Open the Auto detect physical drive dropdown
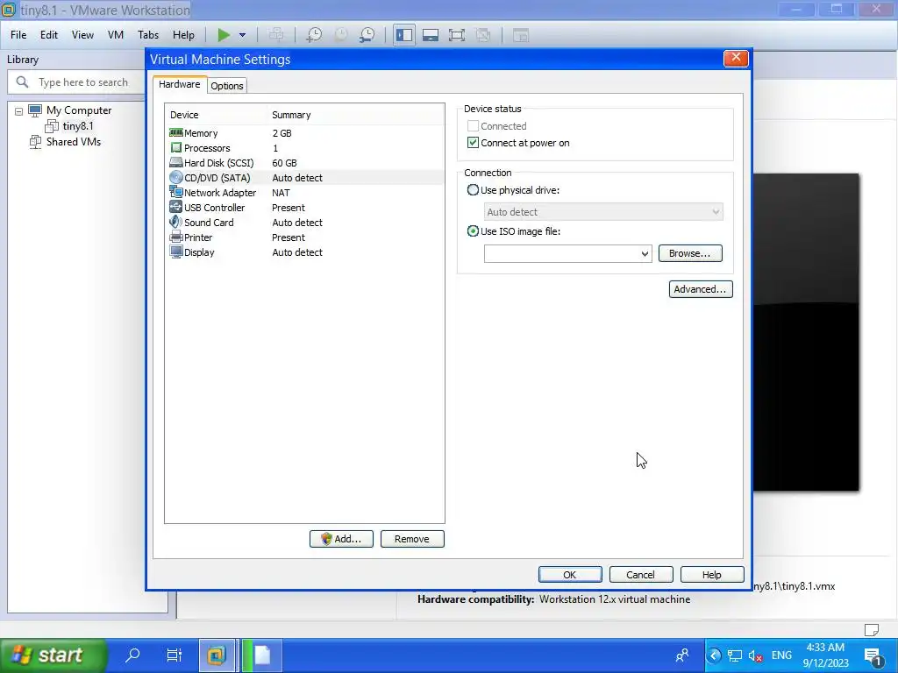Image resolution: width=898 pixels, height=673 pixels. [603, 212]
